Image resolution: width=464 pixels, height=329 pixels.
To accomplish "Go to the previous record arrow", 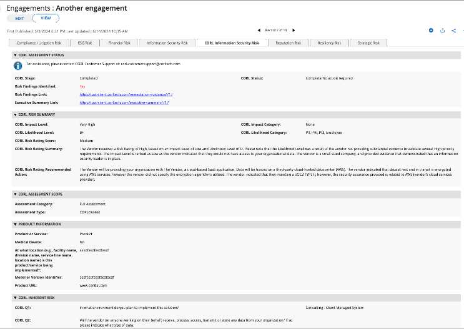I will click(259, 30).
